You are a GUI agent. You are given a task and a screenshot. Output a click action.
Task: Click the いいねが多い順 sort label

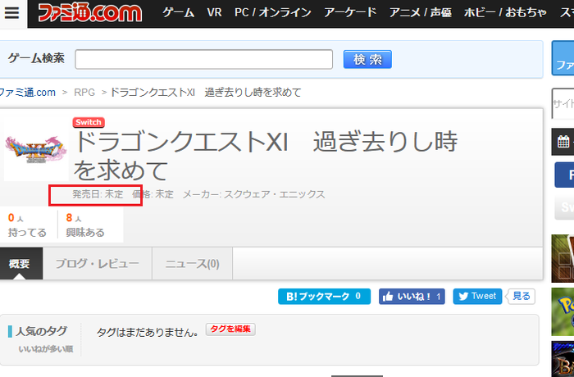[x=46, y=349]
